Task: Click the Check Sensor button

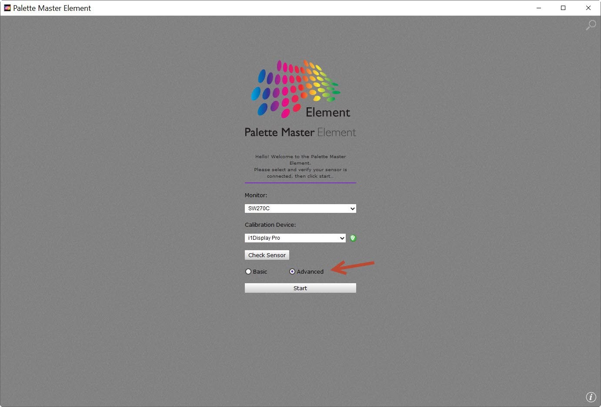Action: pos(267,255)
